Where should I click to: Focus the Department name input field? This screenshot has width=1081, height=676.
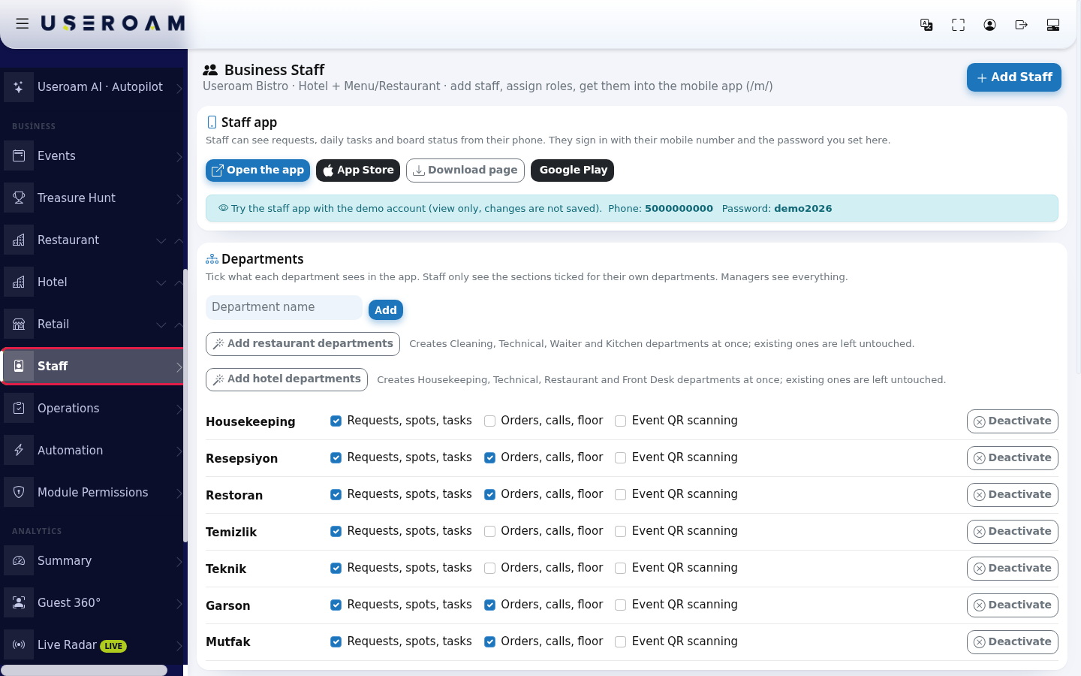[284, 307]
